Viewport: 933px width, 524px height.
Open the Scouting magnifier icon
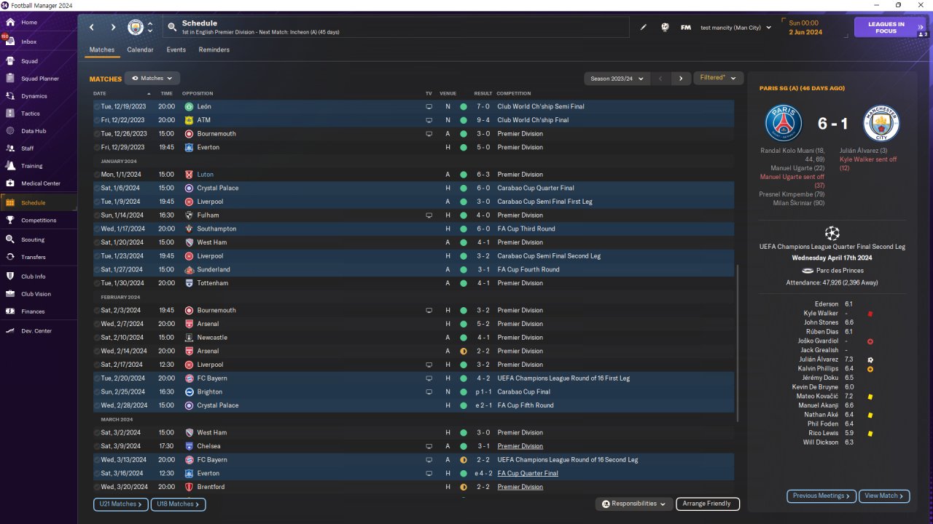pos(10,239)
